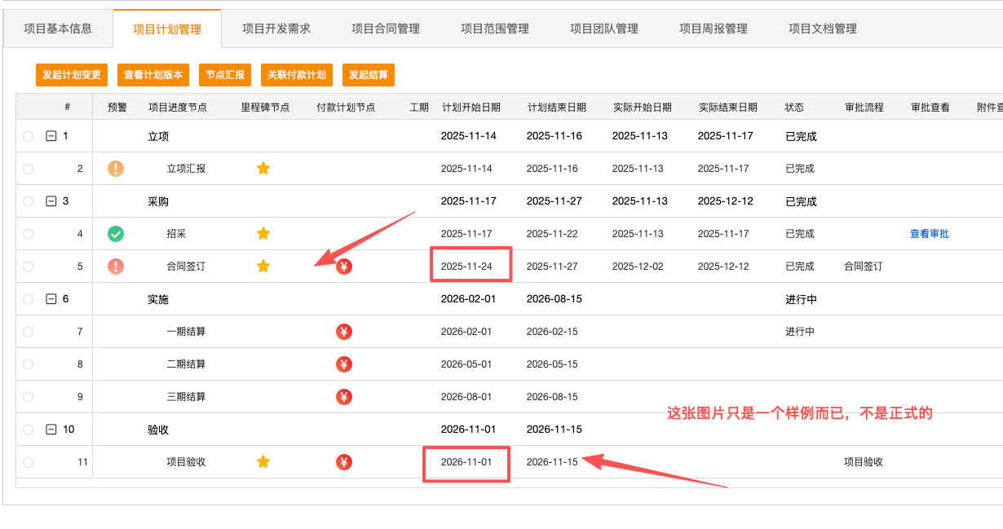
Task: Click the milestone star in 立项汇报 row
Action: [x=263, y=169]
